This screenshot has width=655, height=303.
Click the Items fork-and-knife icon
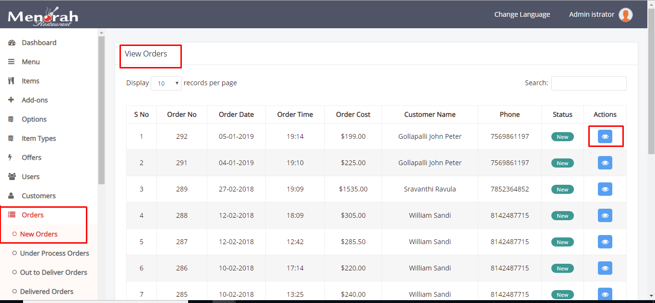(12, 81)
